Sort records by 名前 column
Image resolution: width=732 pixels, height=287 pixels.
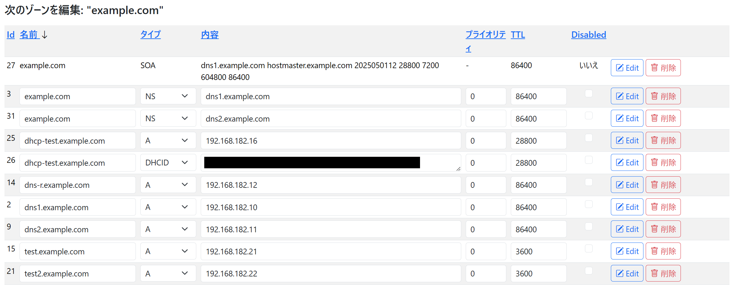(x=29, y=35)
